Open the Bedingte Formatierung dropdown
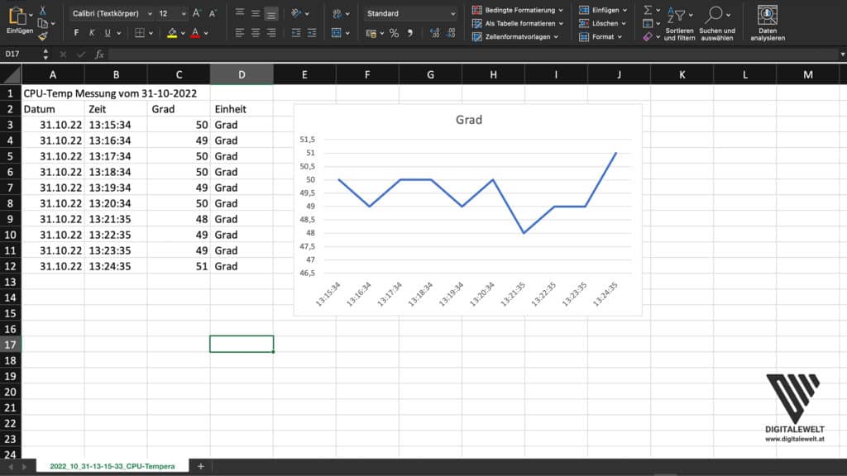Viewport: 847px width, 476px height. (x=518, y=10)
